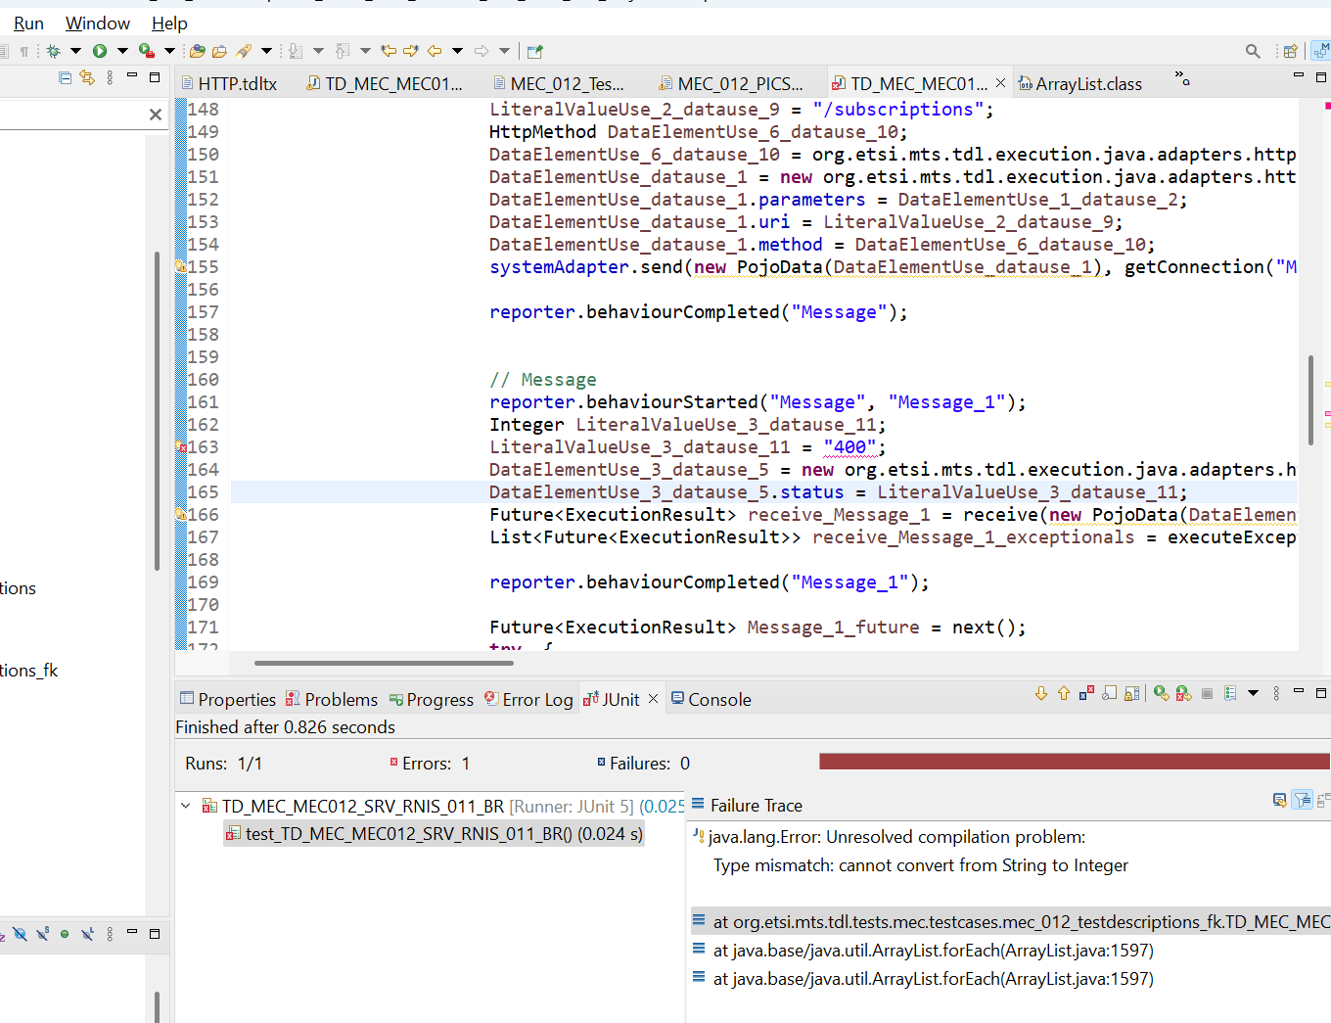
Task: Click the Type mismatch error message line
Action: [x=920, y=865]
